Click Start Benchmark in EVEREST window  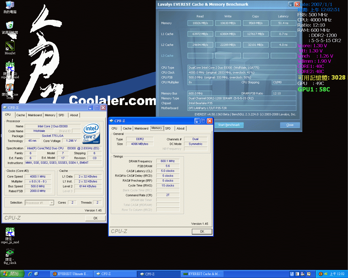point(229,125)
